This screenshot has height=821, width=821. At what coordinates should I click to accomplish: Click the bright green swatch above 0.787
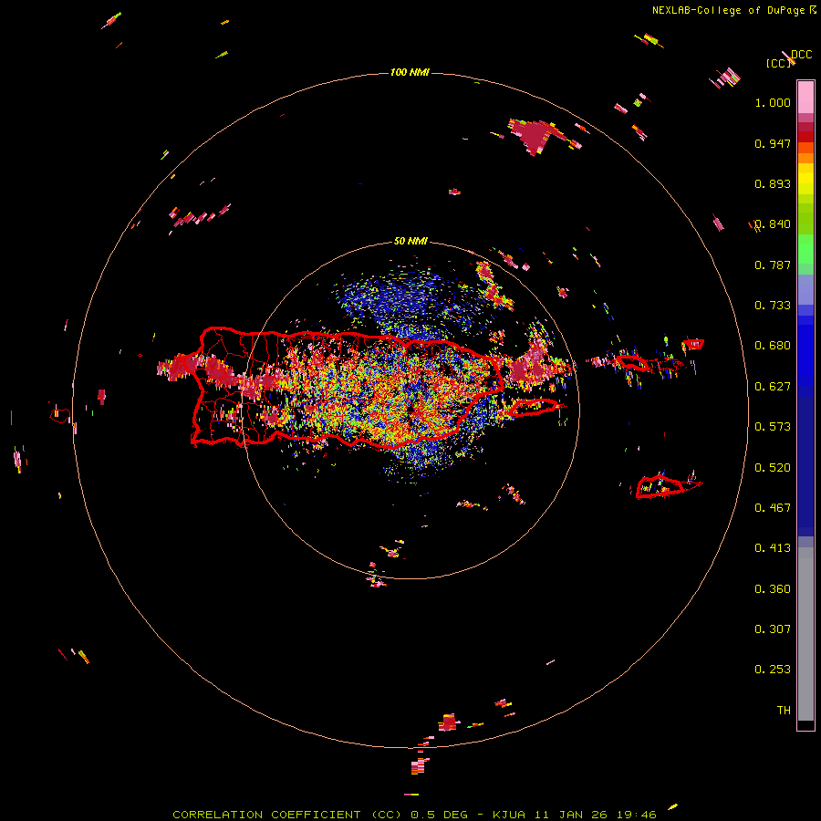805,249
